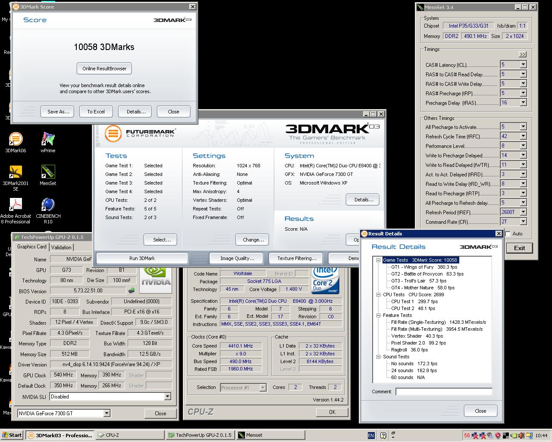Screen dimensions: 552x442
Task: Collapse the Feature Tests tree node
Action: (378, 316)
